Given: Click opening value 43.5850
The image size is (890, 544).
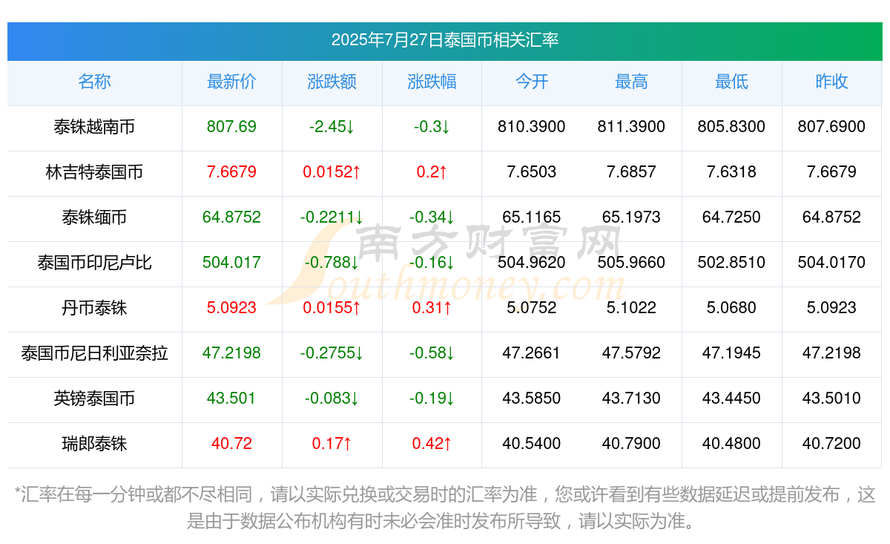Looking at the screenshot, I should (x=532, y=399).
